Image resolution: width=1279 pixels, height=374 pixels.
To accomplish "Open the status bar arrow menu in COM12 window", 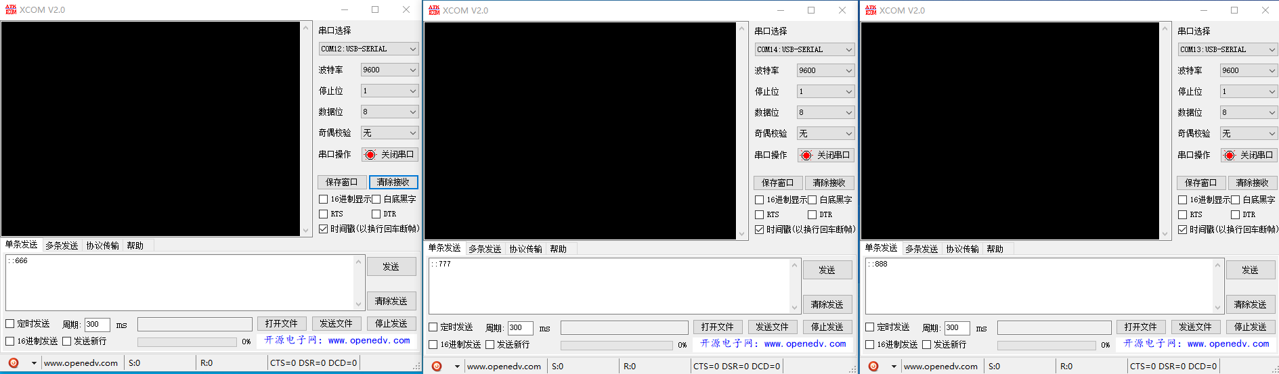I will tap(34, 363).
